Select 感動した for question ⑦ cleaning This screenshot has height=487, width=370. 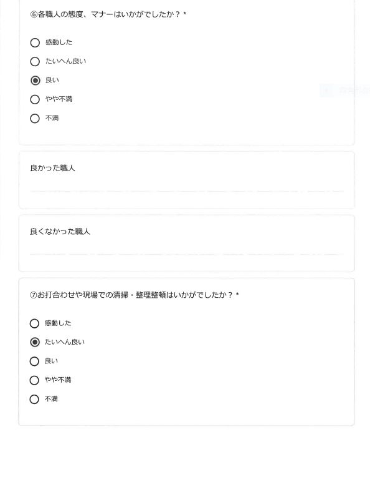[34, 323]
